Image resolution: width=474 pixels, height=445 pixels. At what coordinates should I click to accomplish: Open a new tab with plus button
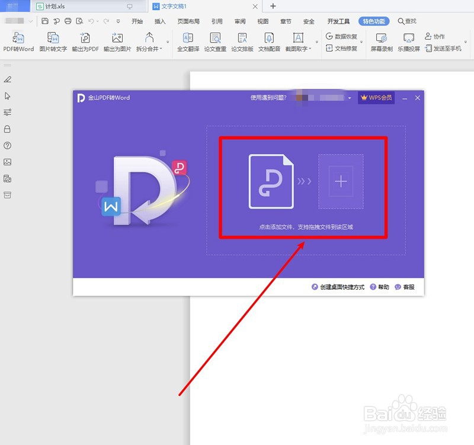[273, 6]
